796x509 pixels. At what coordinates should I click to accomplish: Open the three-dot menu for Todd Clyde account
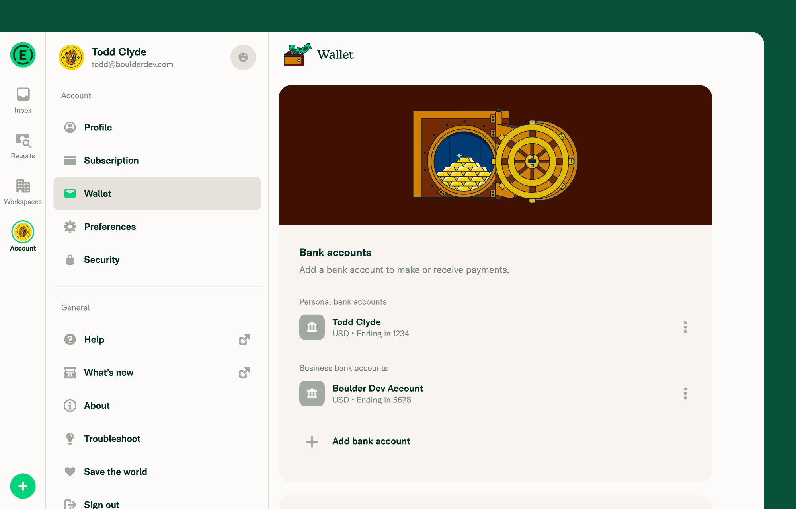[685, 327]
